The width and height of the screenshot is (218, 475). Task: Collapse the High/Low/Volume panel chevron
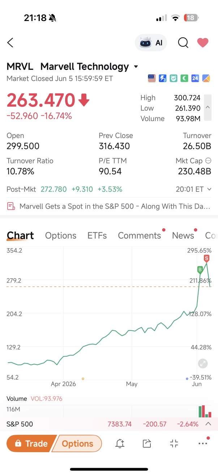(x=208, y=108)
